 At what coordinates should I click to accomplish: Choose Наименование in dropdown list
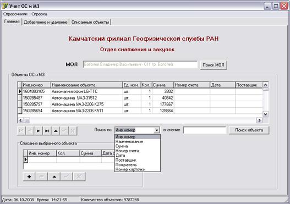pyautogui.click(x=129, y=141)
